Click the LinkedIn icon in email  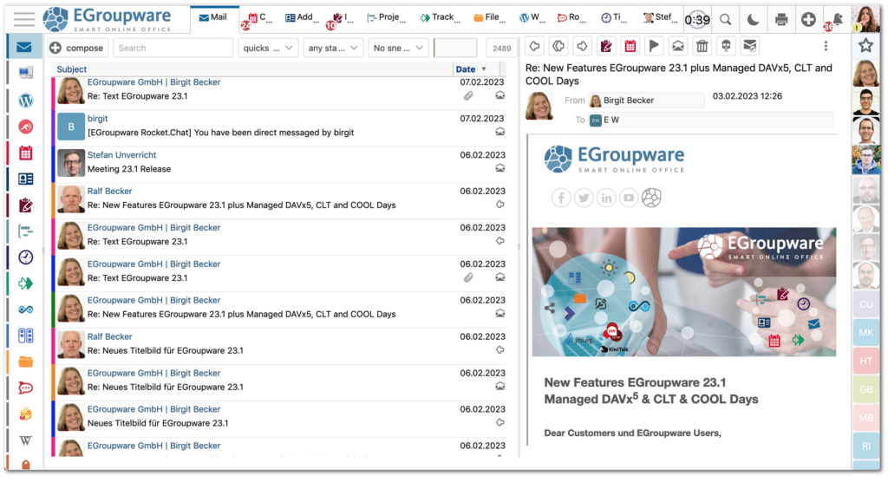click(x=606, y=198)
